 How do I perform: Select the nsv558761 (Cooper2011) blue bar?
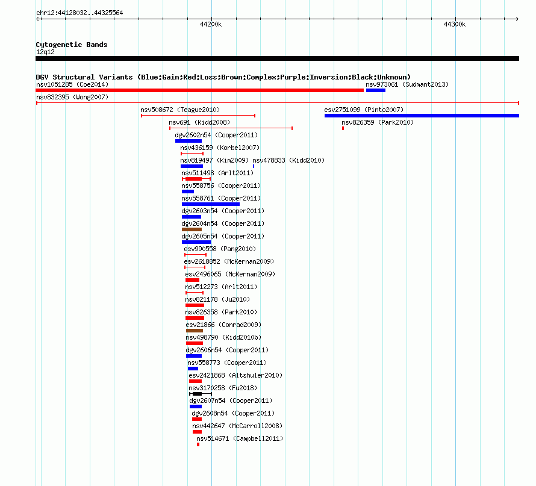pos(211,204)
